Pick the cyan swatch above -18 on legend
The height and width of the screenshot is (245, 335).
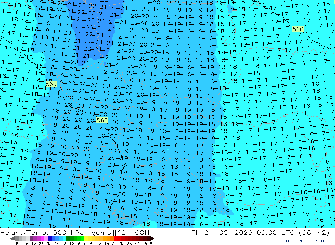coord(64,239)
